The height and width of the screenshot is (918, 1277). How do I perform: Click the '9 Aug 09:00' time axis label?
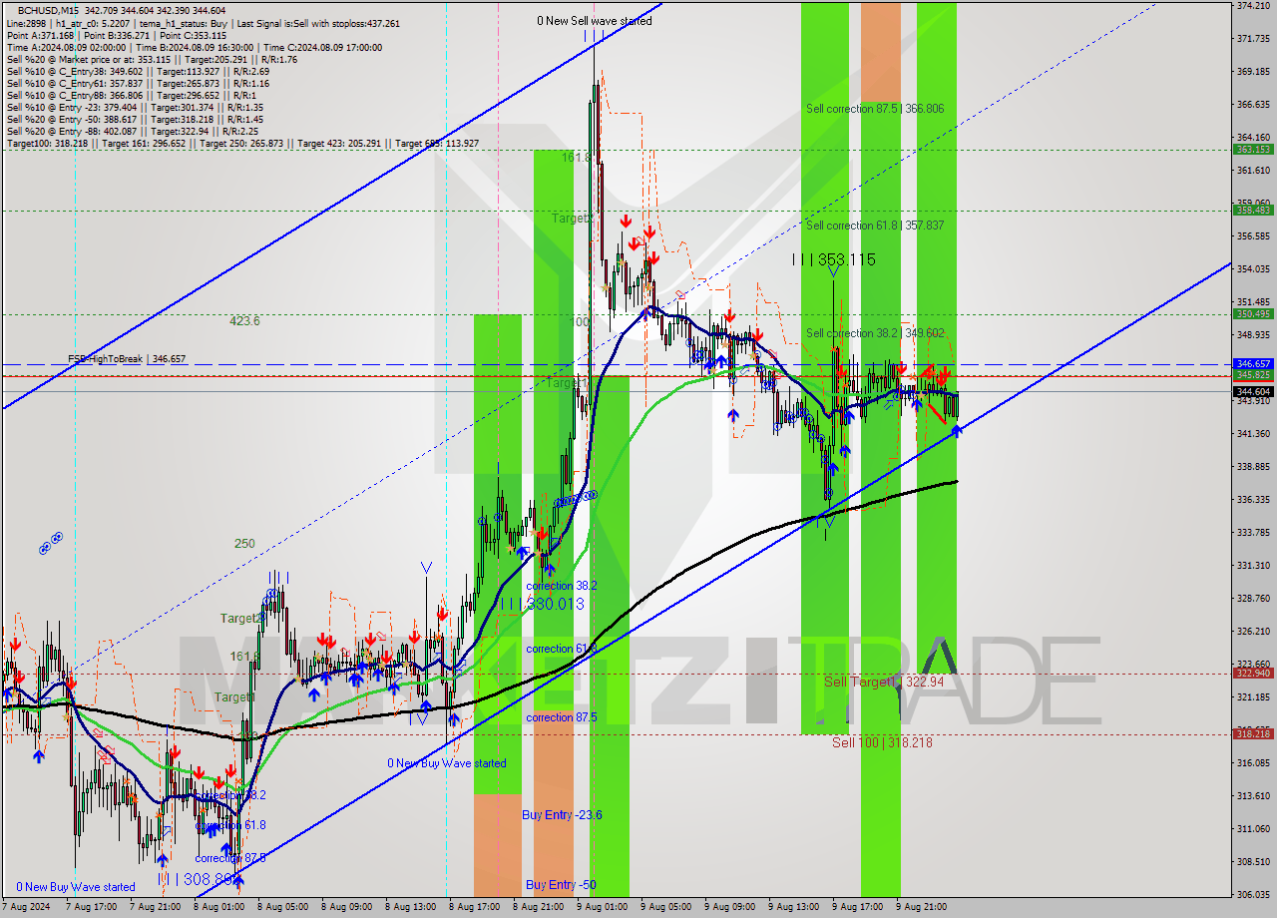tap(732, 908)
